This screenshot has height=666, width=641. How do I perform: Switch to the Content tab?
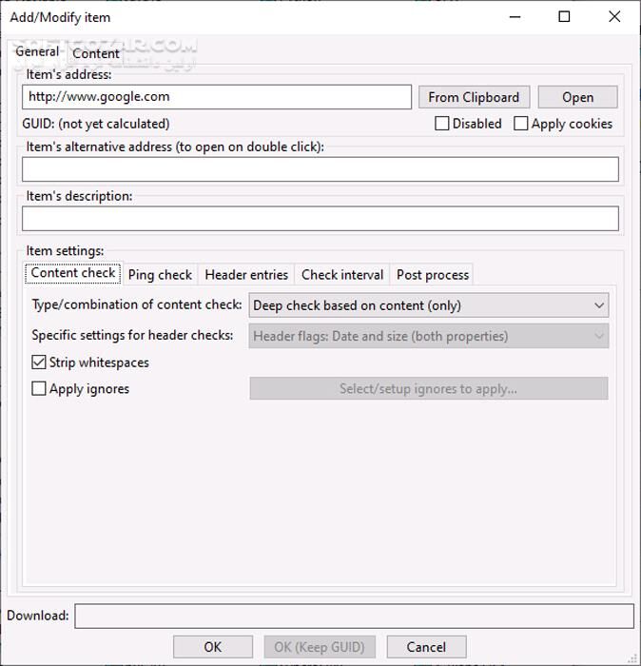[96, 53]
